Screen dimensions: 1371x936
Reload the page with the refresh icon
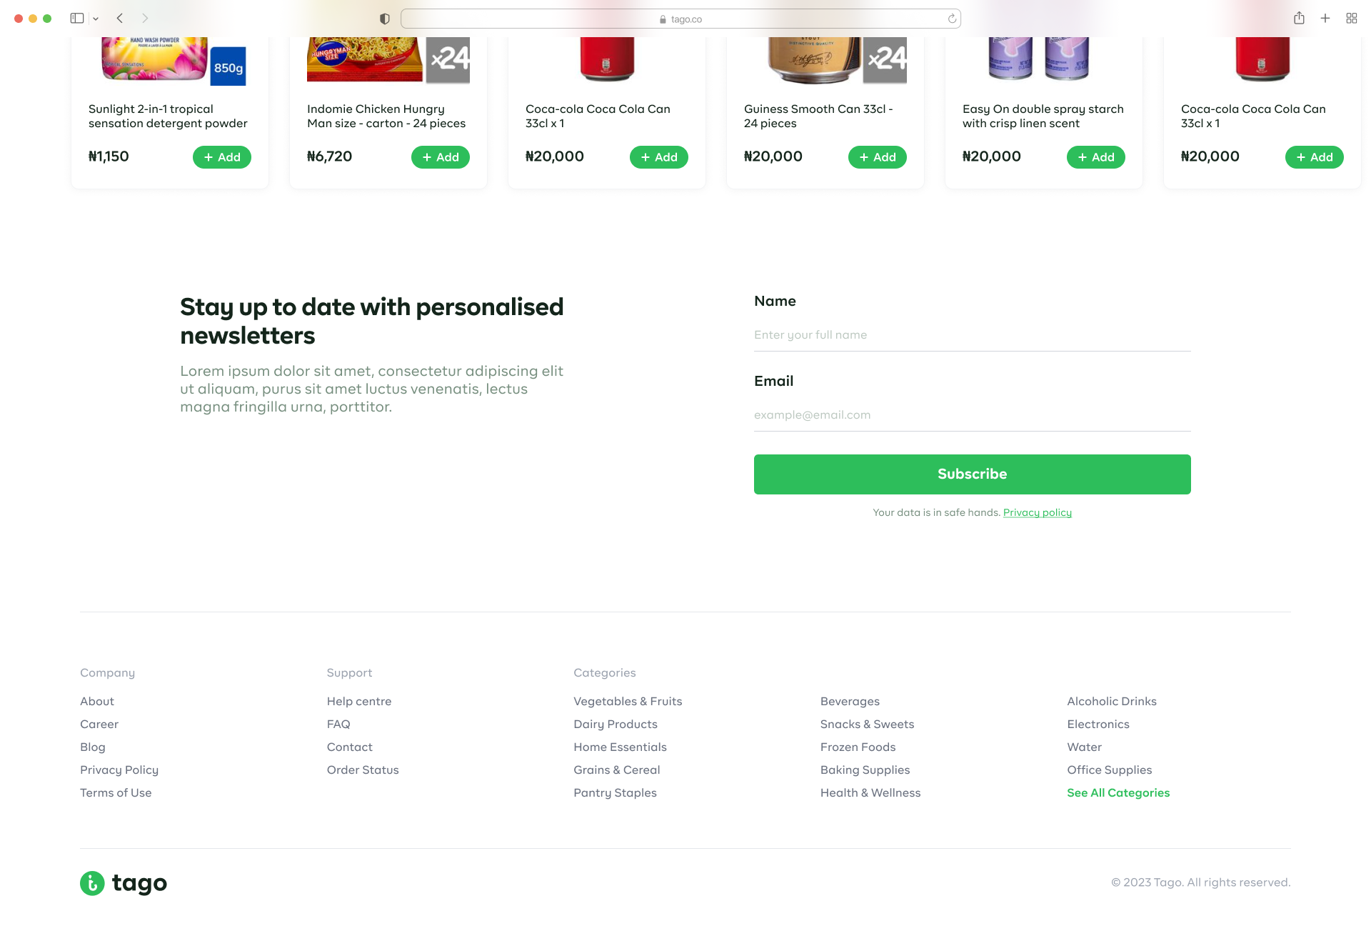tap(952, 19)
